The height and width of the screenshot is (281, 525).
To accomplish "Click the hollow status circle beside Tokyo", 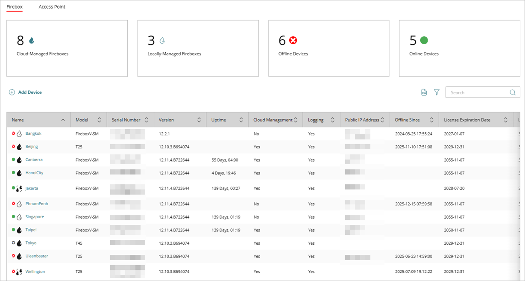I will point(13,243).
